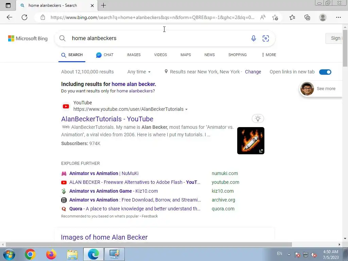Switch to the IMAGES tab
The image size is (348, 261).
tap(134, 55)
